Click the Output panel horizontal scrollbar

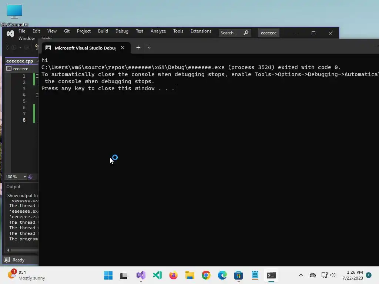24,250
